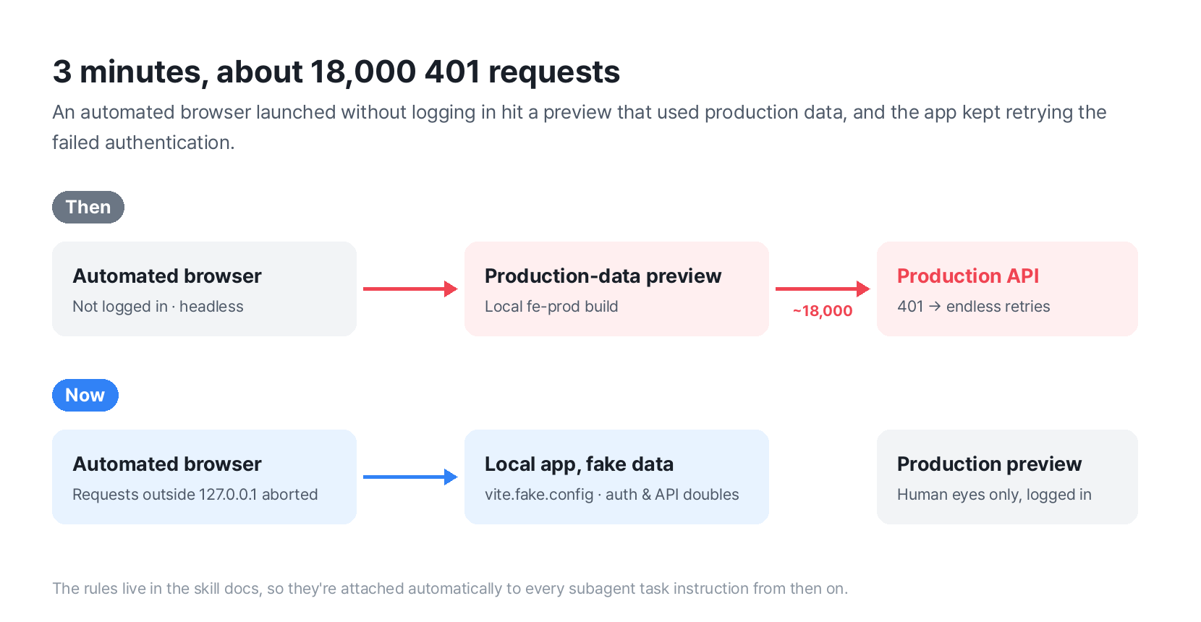Click the "401 → endless retries" text
The width and height of the screenshot is (1201, 622).
(974, 307)
